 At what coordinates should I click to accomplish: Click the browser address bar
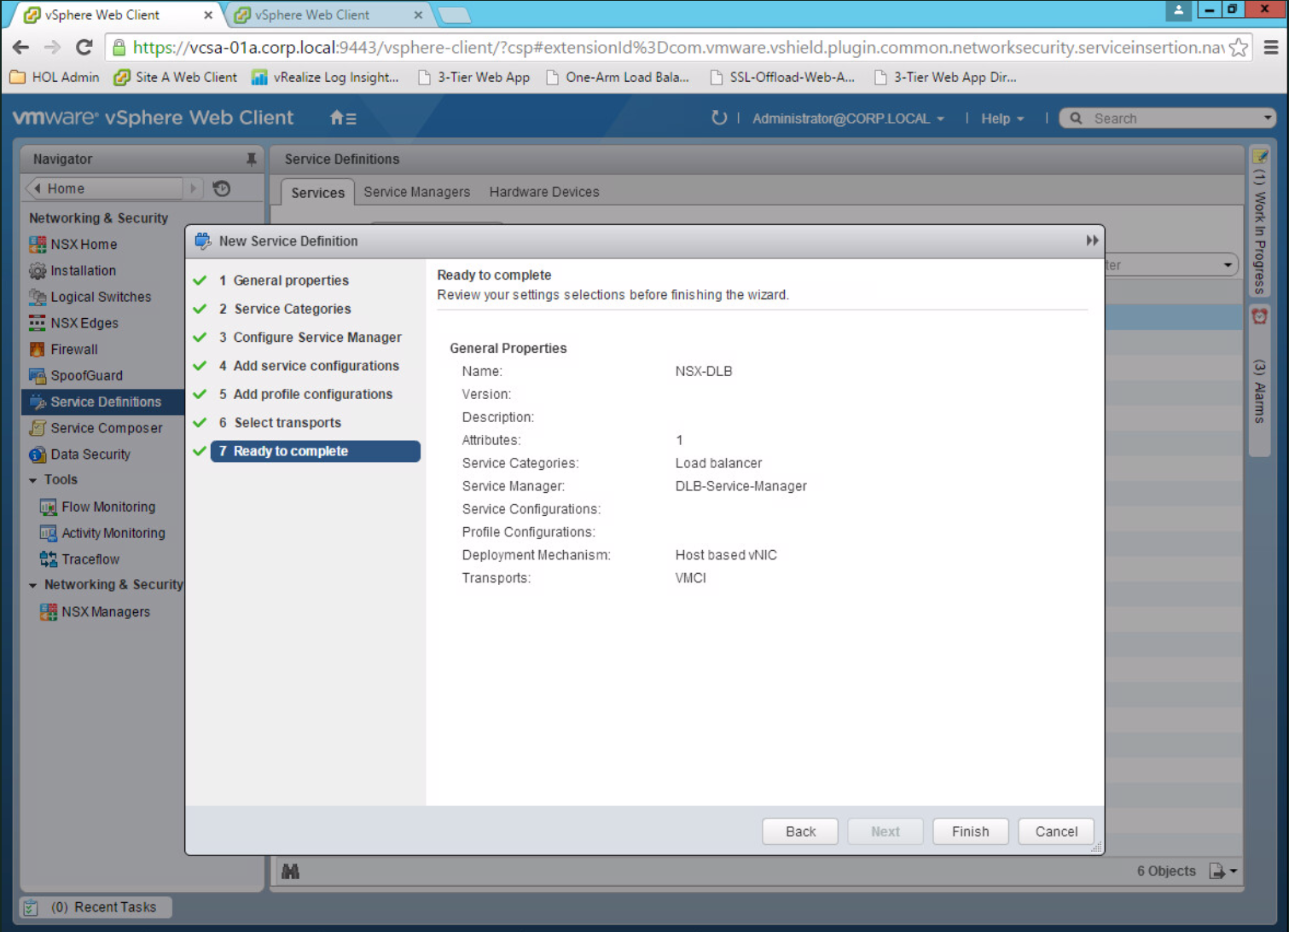click(x=678, y=48)
